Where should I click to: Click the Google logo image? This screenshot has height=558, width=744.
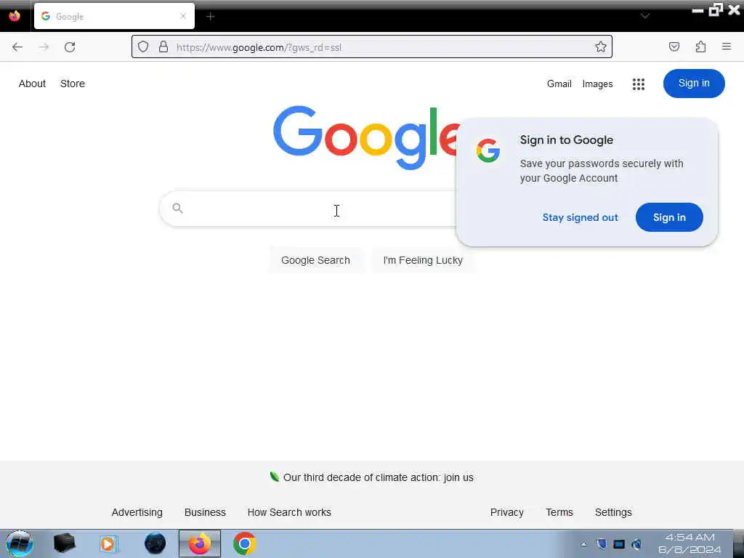365,137
